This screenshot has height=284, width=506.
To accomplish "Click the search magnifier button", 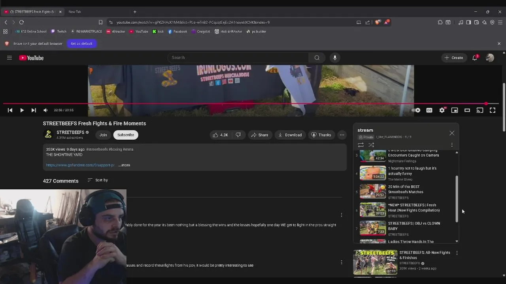I will (x=317, y=58).
